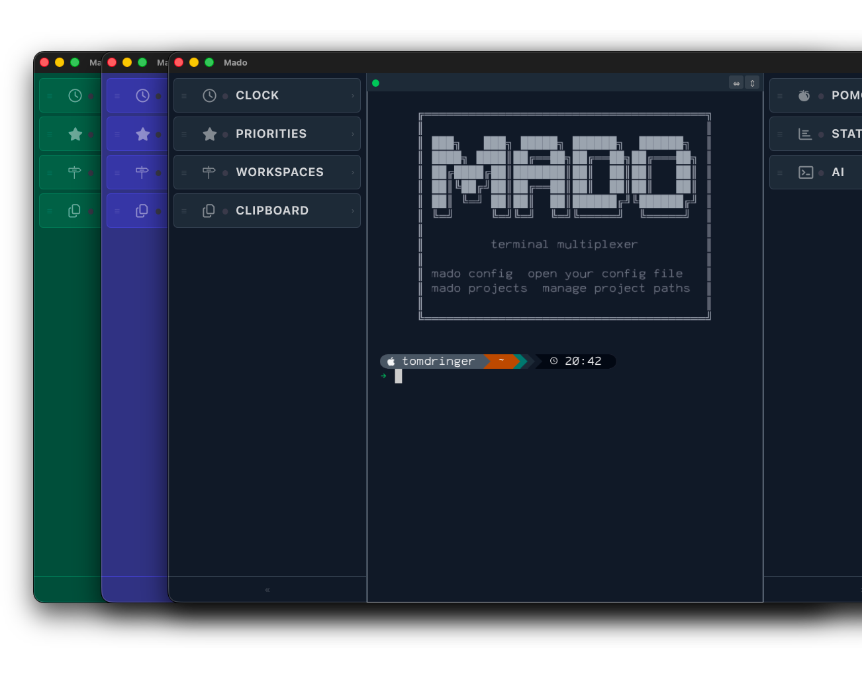Split the terminal pane horizontally
This screenshot has width=862, height=678.
tap(736, 83)
